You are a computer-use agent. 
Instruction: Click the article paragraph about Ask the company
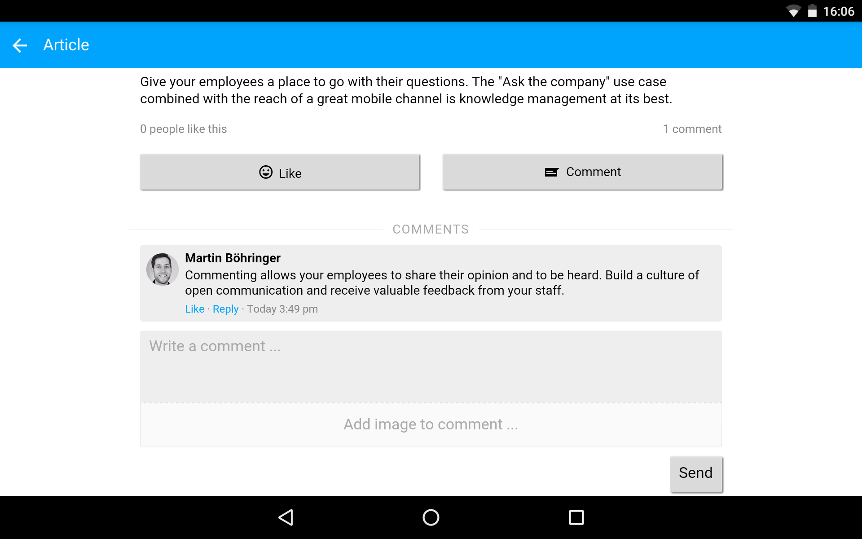click(406, 90)
